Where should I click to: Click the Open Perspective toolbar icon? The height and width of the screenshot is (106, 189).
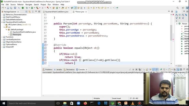pos(183,8)
